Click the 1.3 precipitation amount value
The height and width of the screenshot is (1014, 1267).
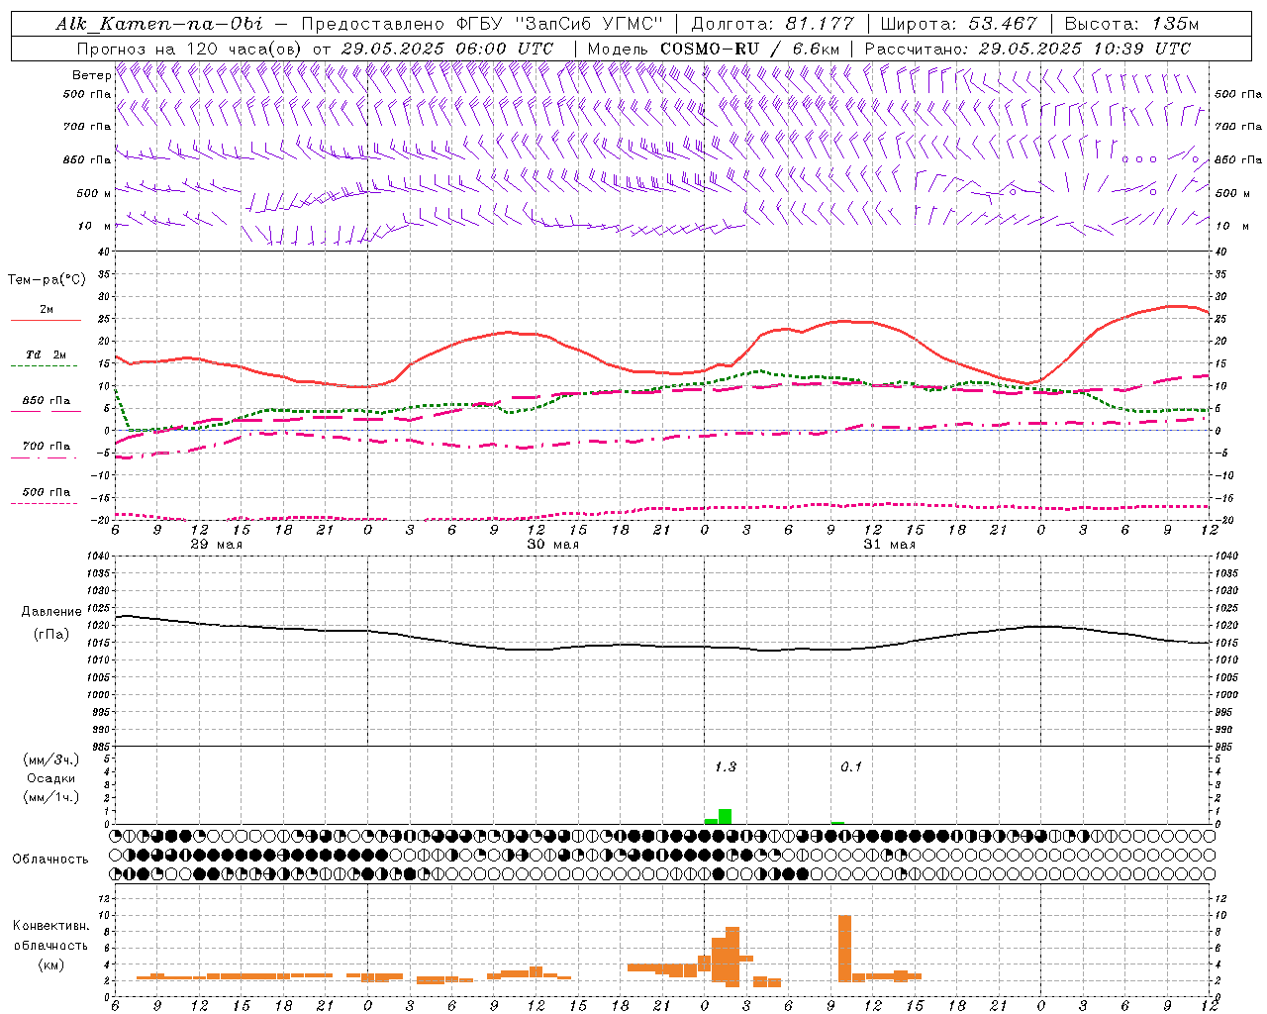tap(726, 766)
